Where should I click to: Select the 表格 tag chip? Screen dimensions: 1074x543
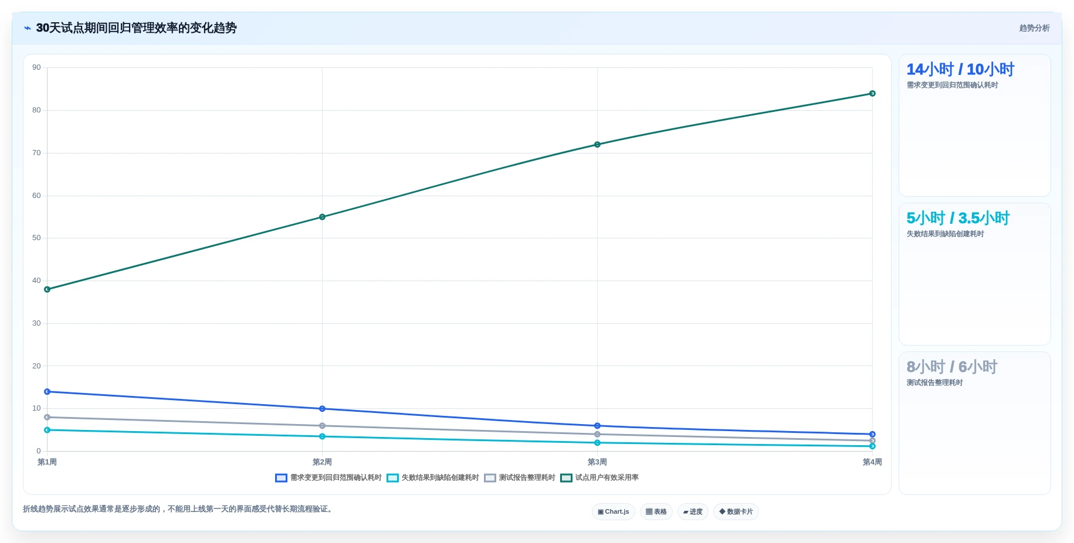(x=656, y=512)
